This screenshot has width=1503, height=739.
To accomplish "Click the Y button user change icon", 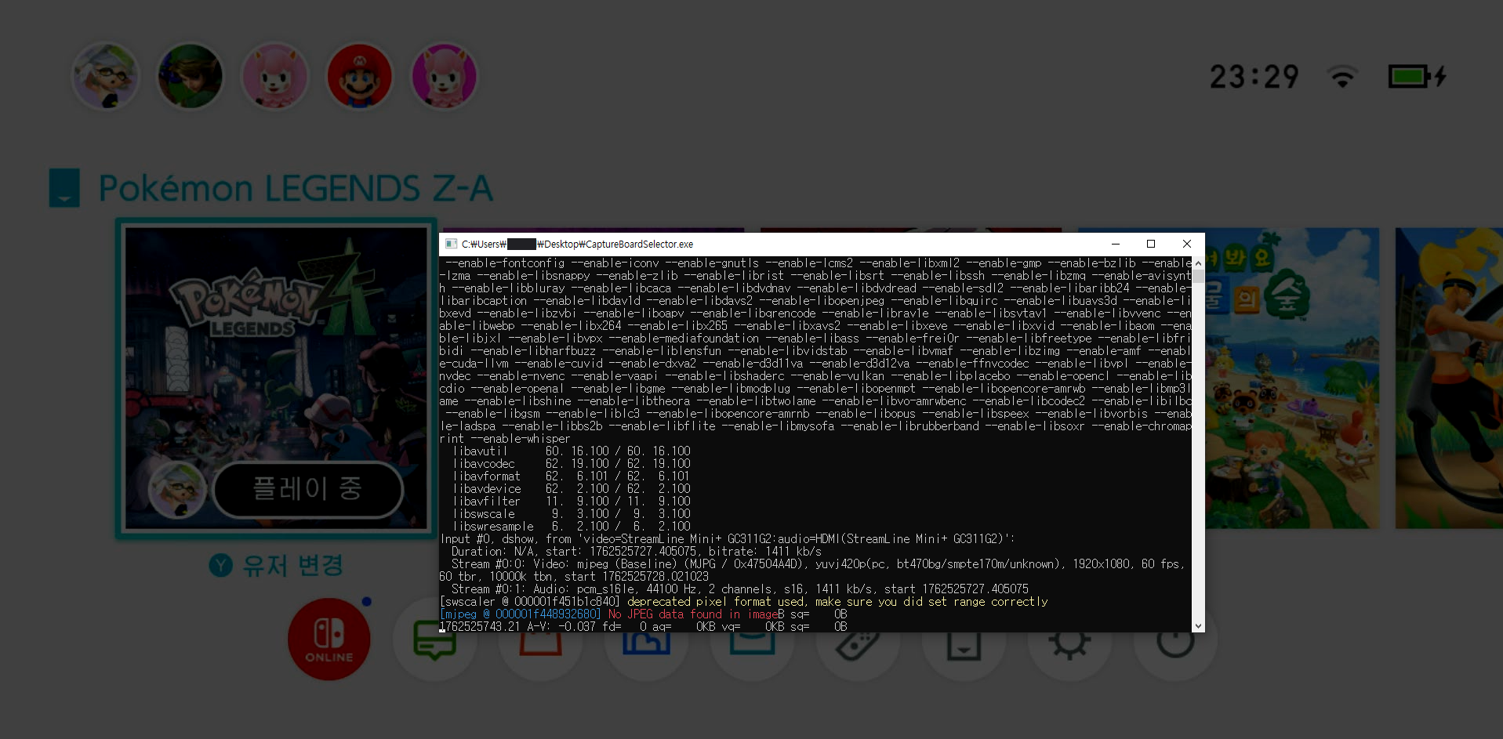I will tap(221, 565).
